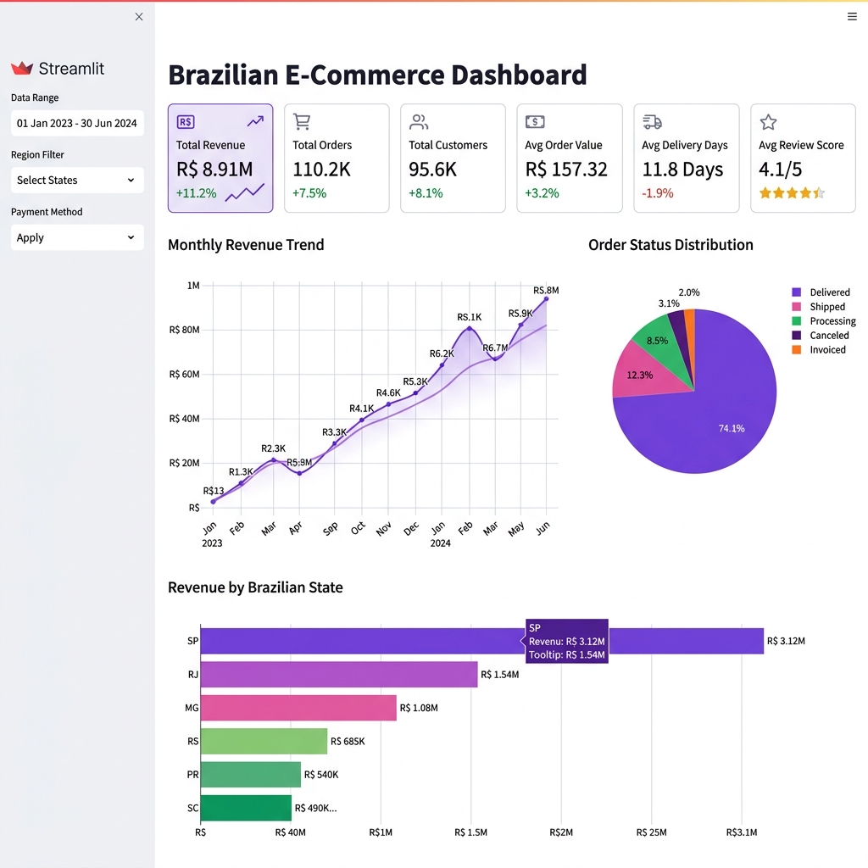The width and height of the screenshot is (868, 868).
Task: Expand the Payment Method Apply dropdown
Action: click(77, 237)
